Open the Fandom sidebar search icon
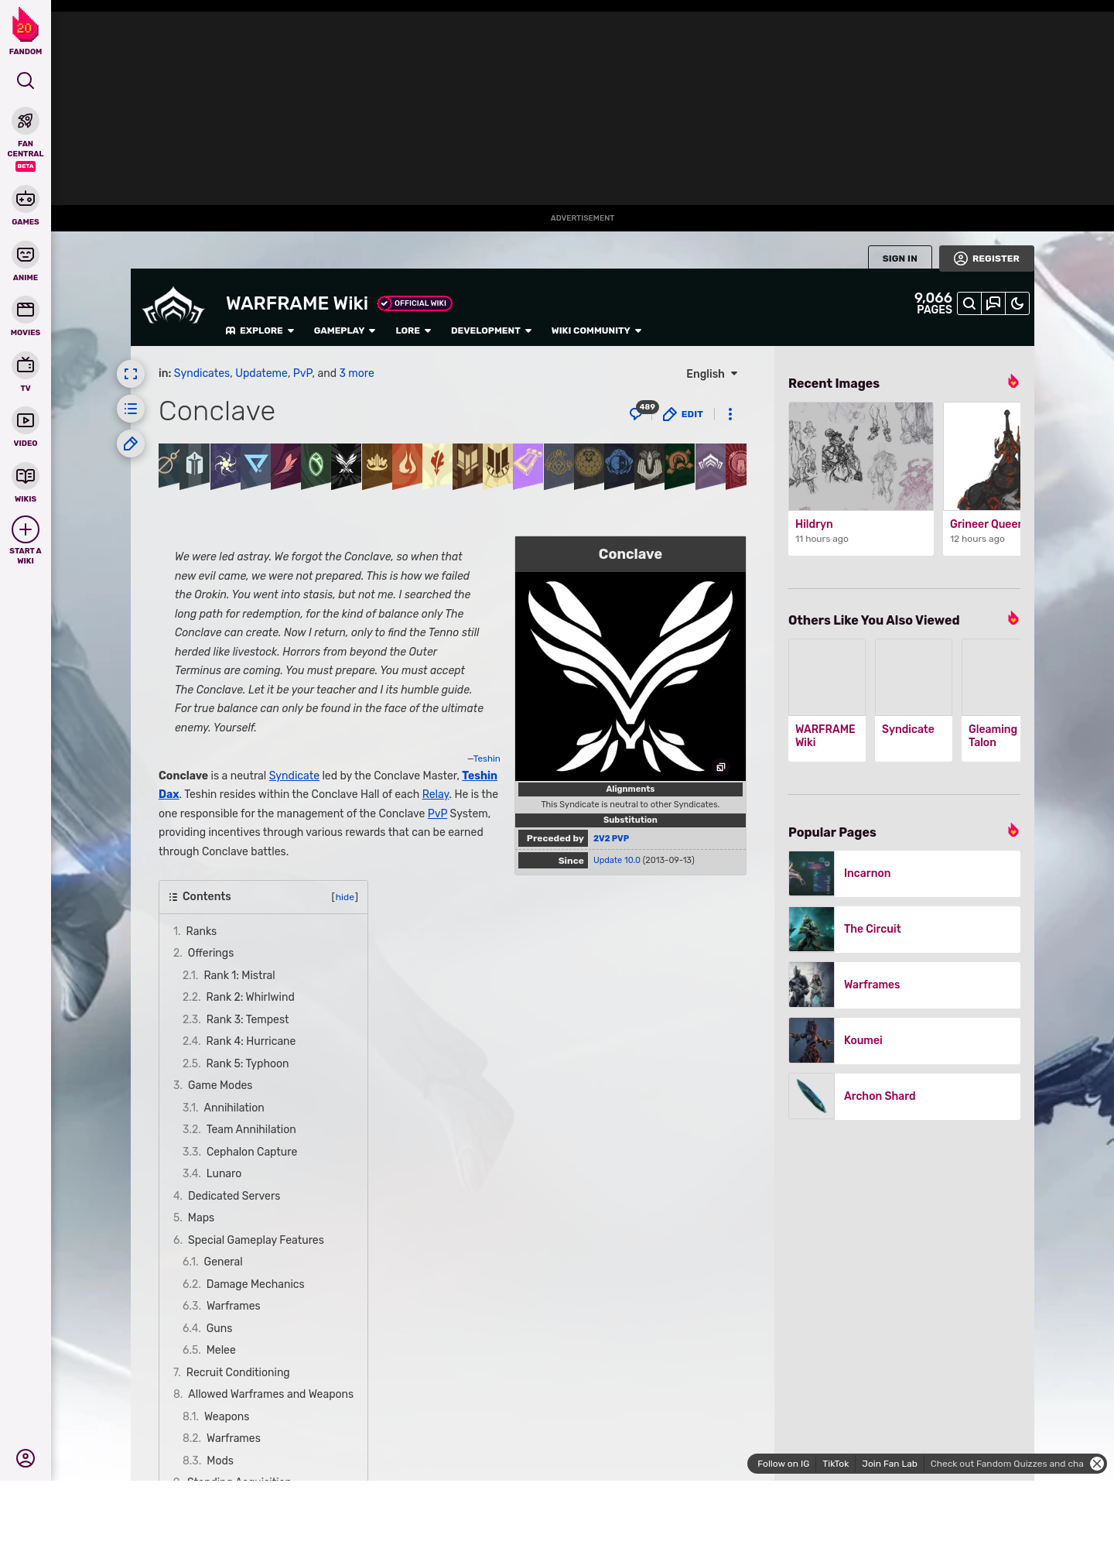 (26, 80)
